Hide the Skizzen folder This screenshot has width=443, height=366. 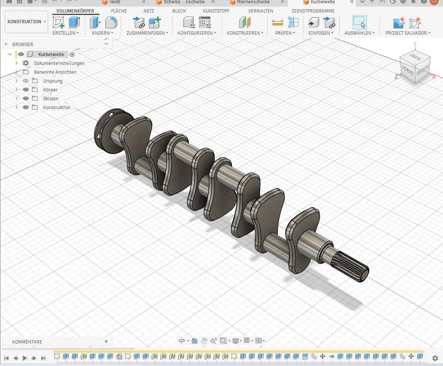[26, 98]
